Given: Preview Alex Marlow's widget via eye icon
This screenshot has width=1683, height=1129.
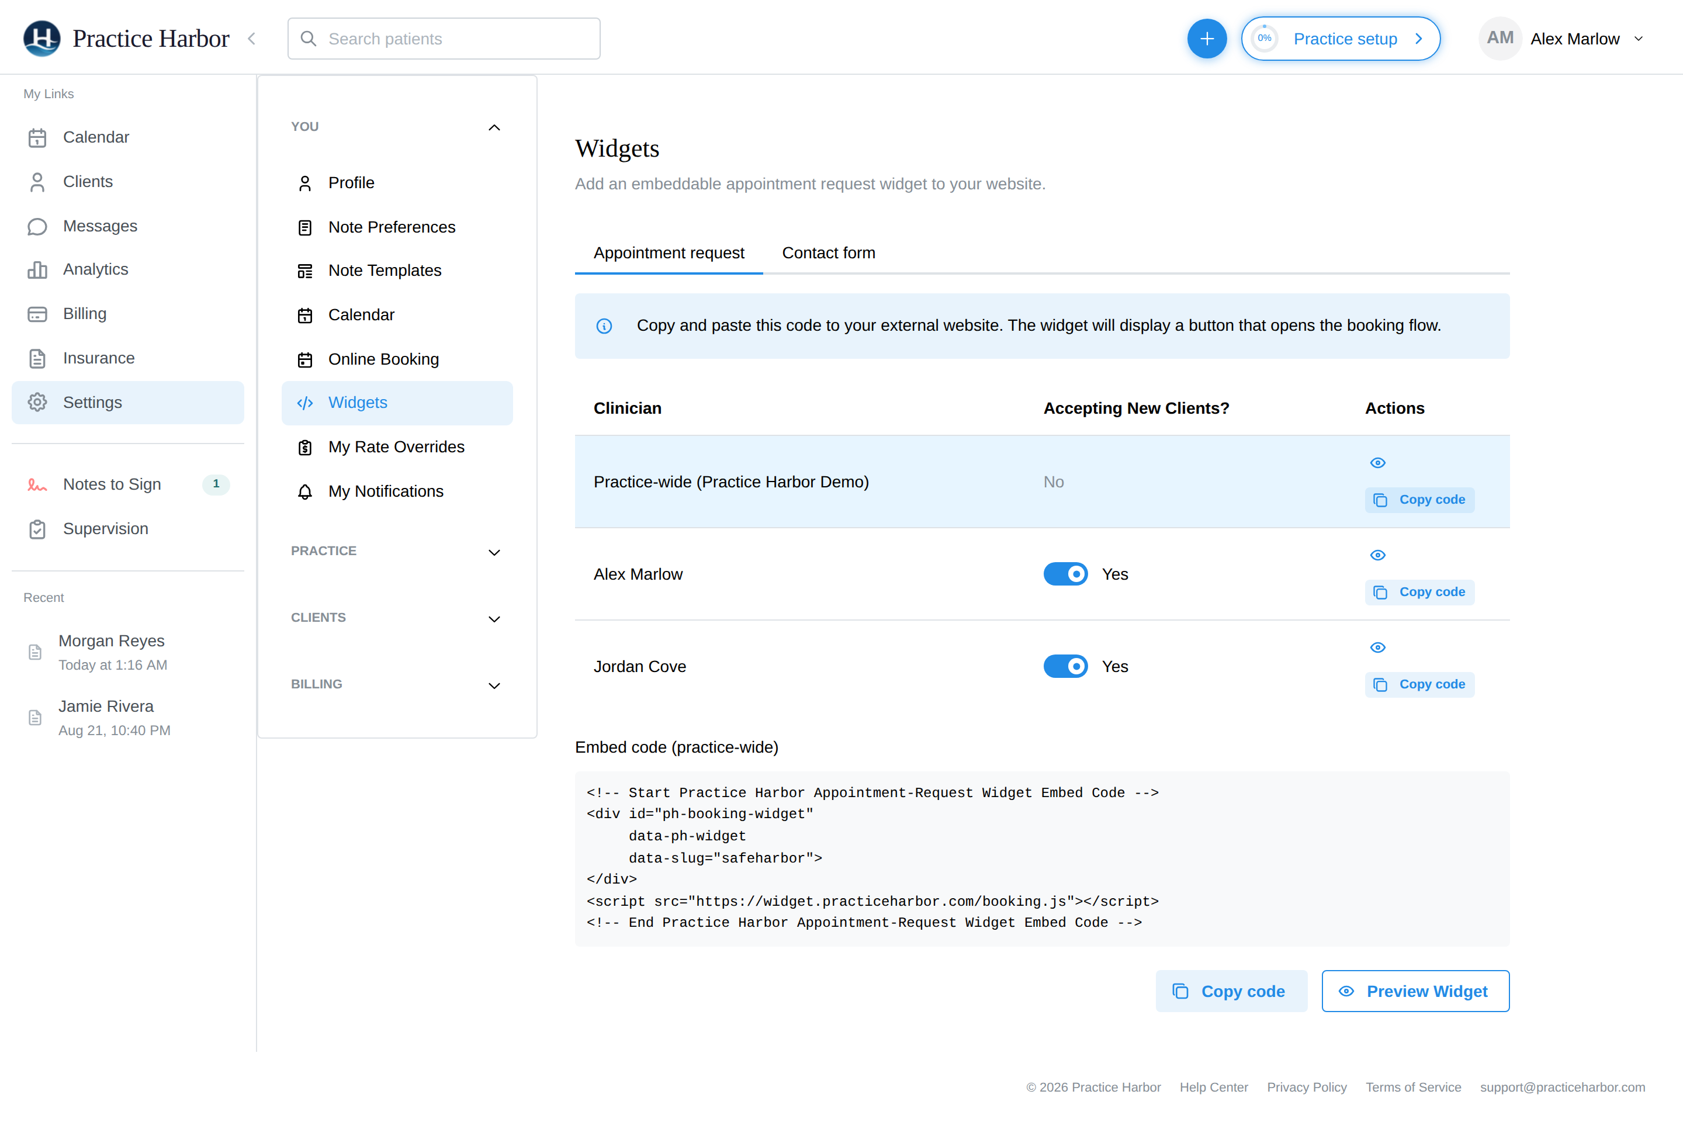Looking at the screenshot, I should click(x=1377, y=555).
